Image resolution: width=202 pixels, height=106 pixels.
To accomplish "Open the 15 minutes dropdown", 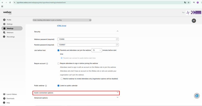I will 97,50.
